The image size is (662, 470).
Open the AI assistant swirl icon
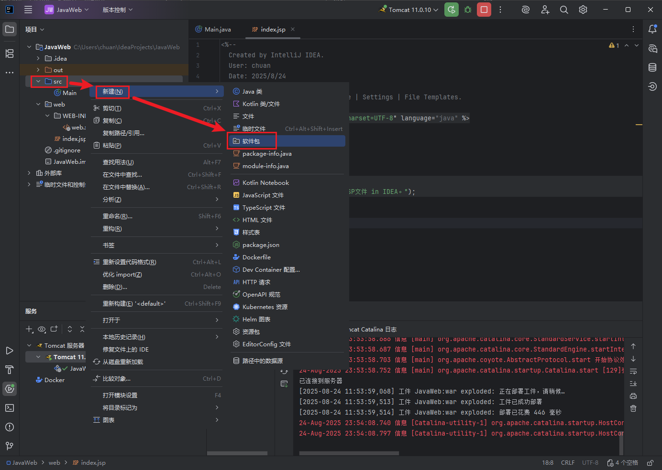point(526,10)
